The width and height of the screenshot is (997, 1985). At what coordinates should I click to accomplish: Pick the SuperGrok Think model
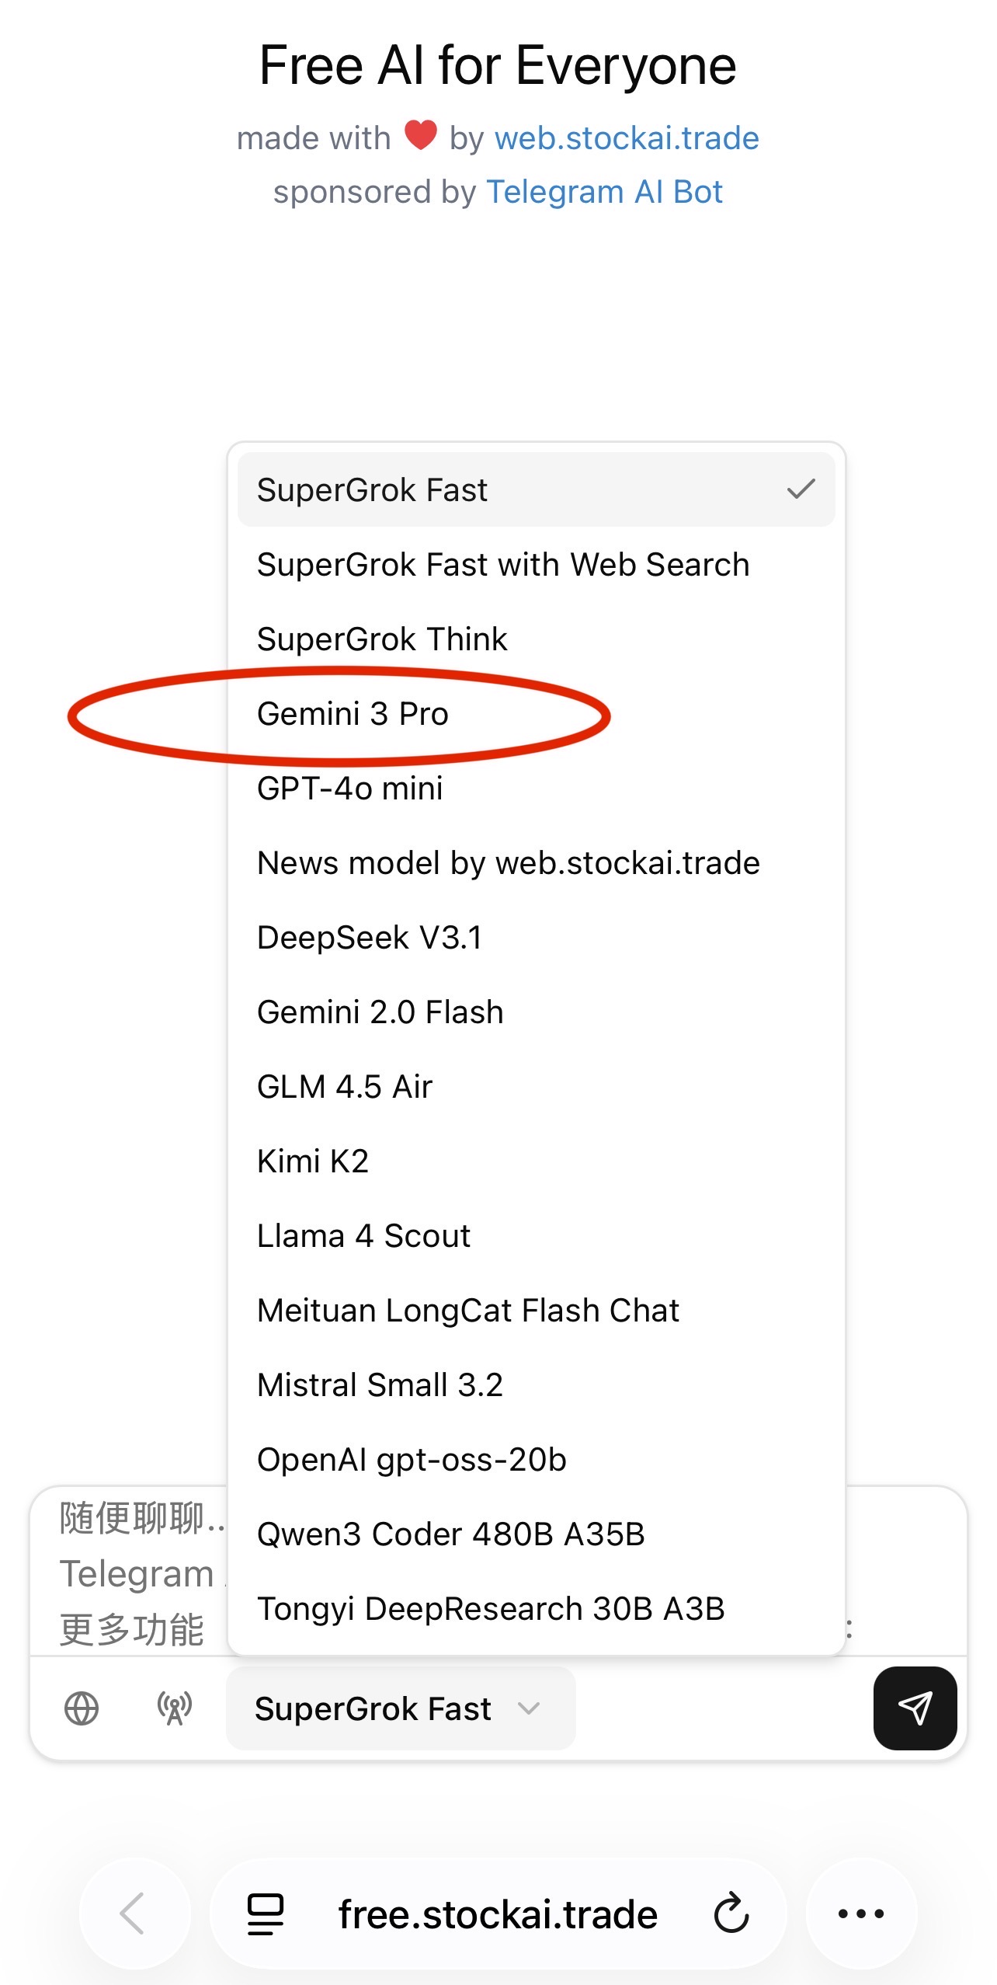(382, 639)
